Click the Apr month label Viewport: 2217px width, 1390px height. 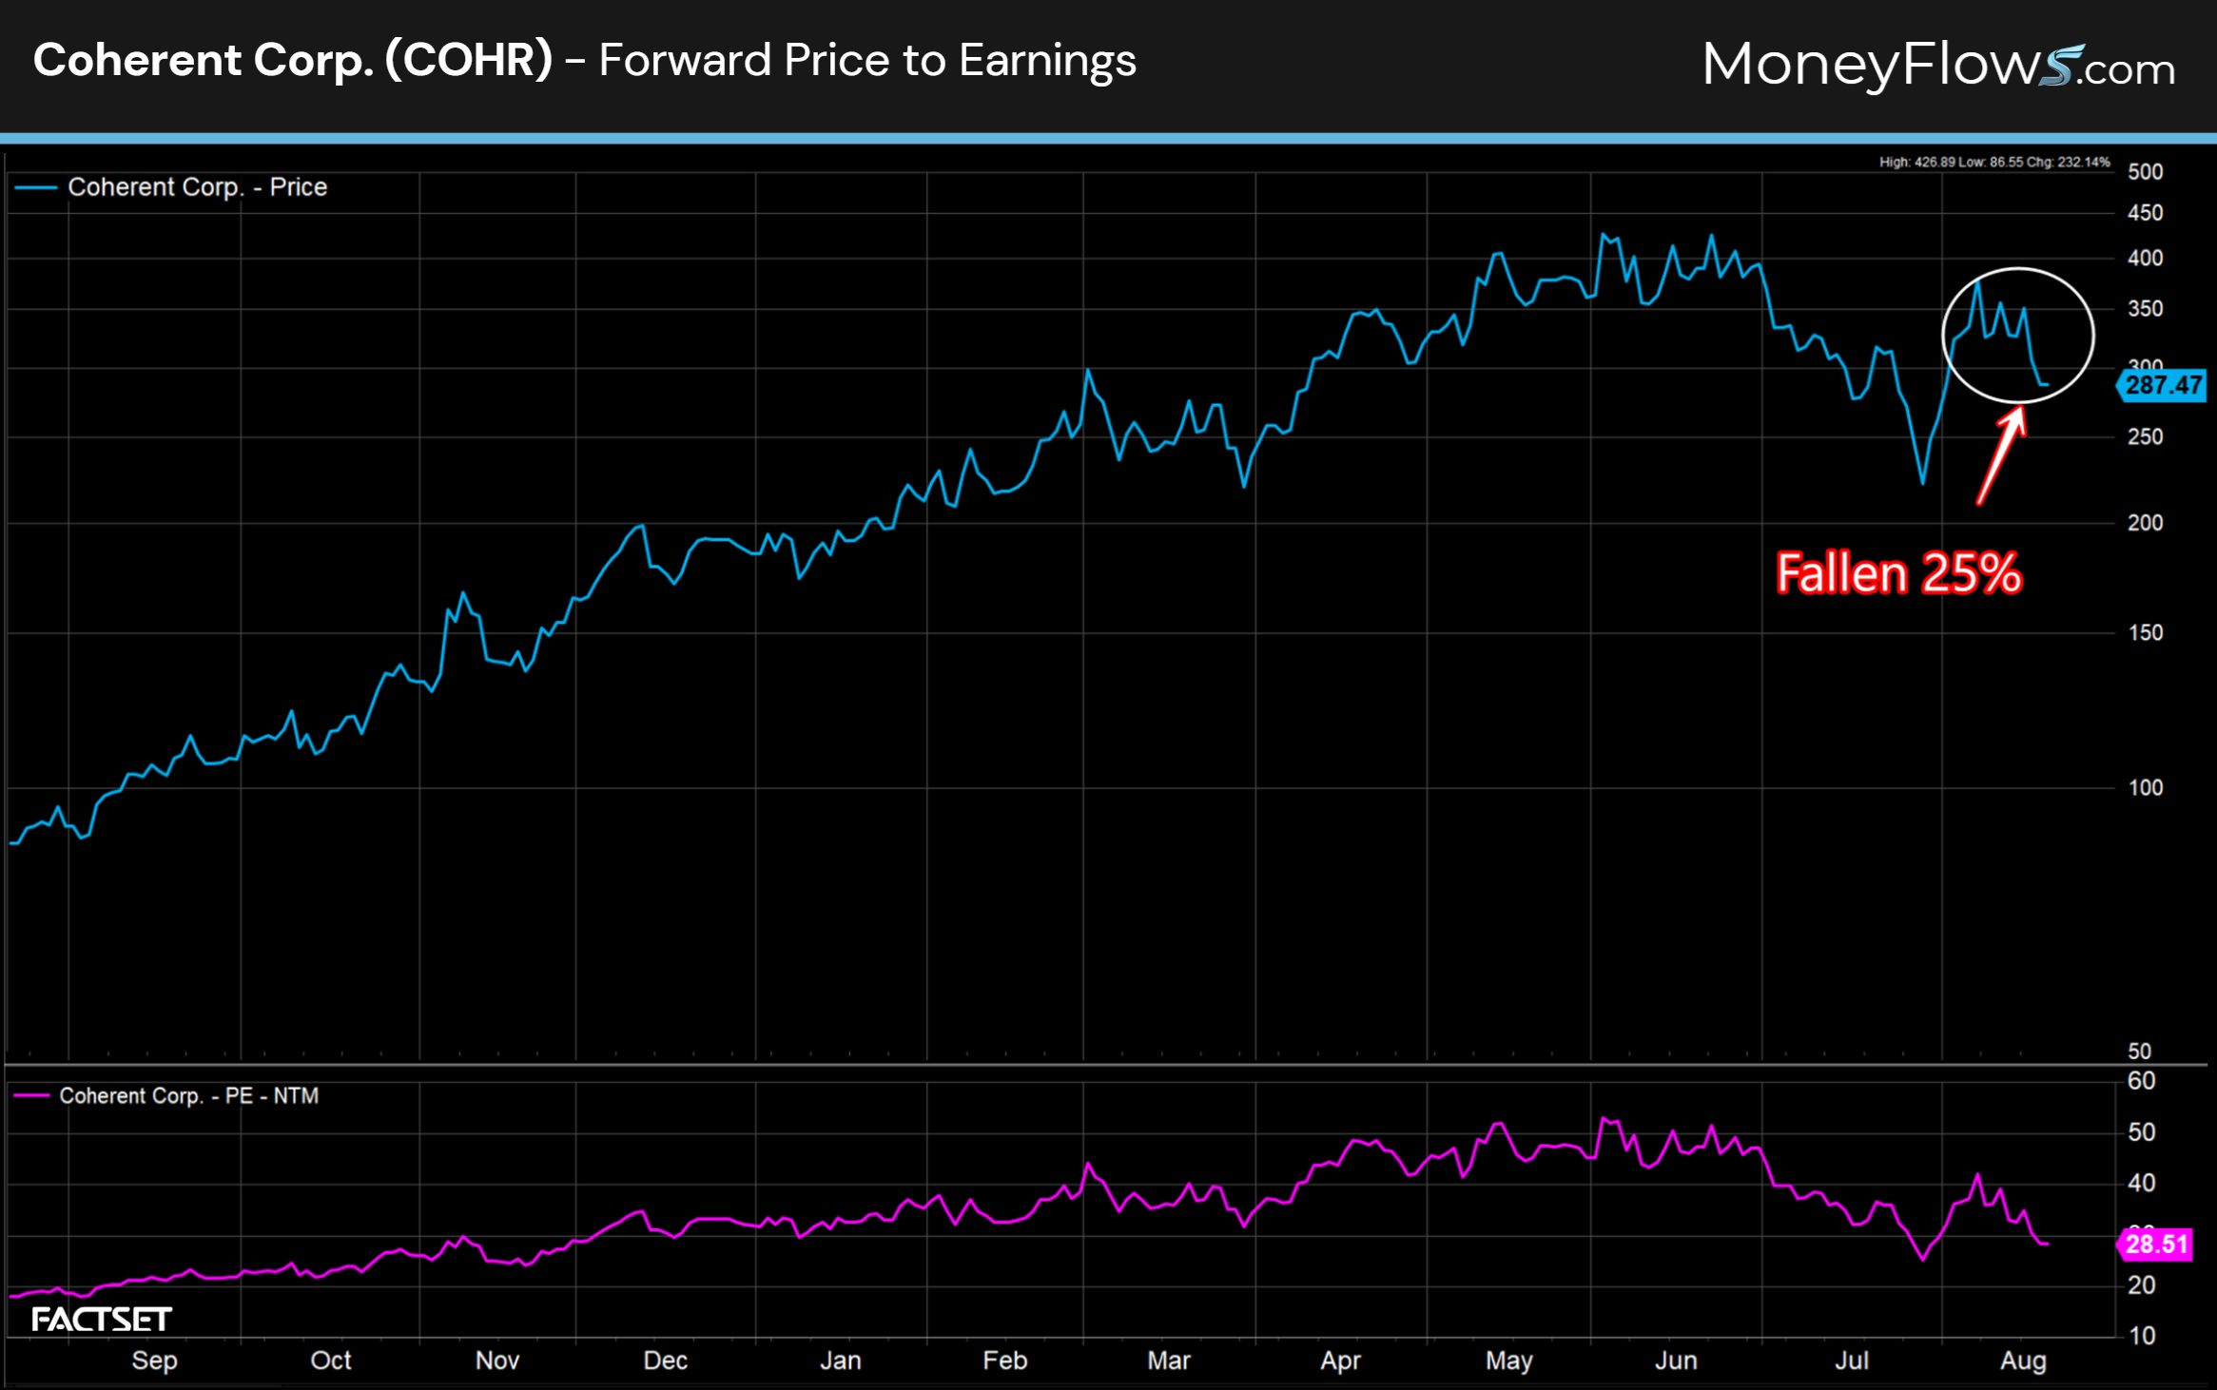pyautogui.click(x=1340, y=1361)
